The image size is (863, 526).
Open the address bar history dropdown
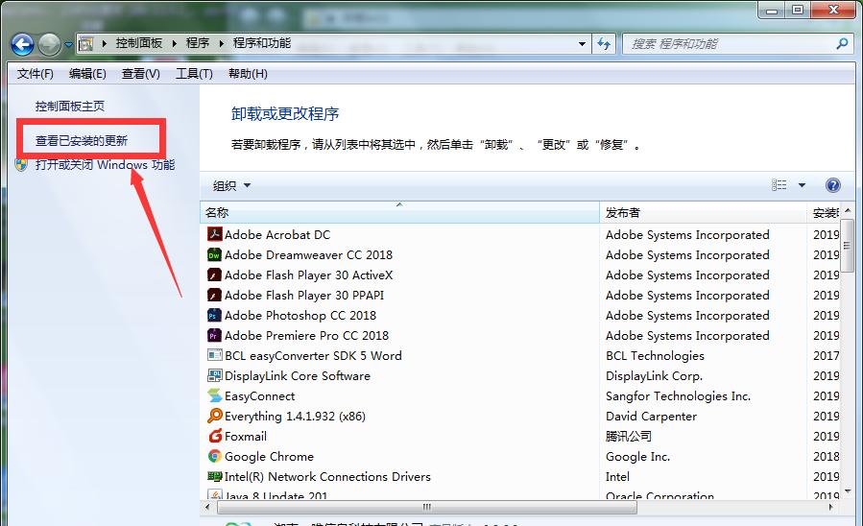point(582,44)
